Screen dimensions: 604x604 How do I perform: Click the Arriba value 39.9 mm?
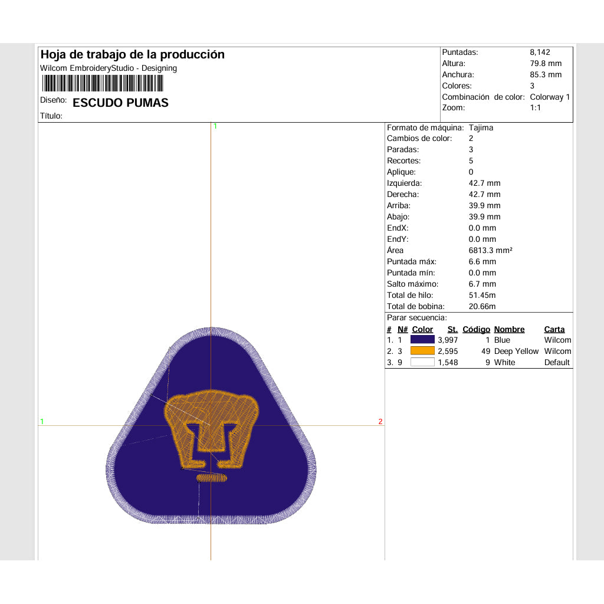pos(485,205)
